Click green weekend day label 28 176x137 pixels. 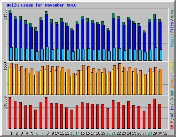pos(150,133)
